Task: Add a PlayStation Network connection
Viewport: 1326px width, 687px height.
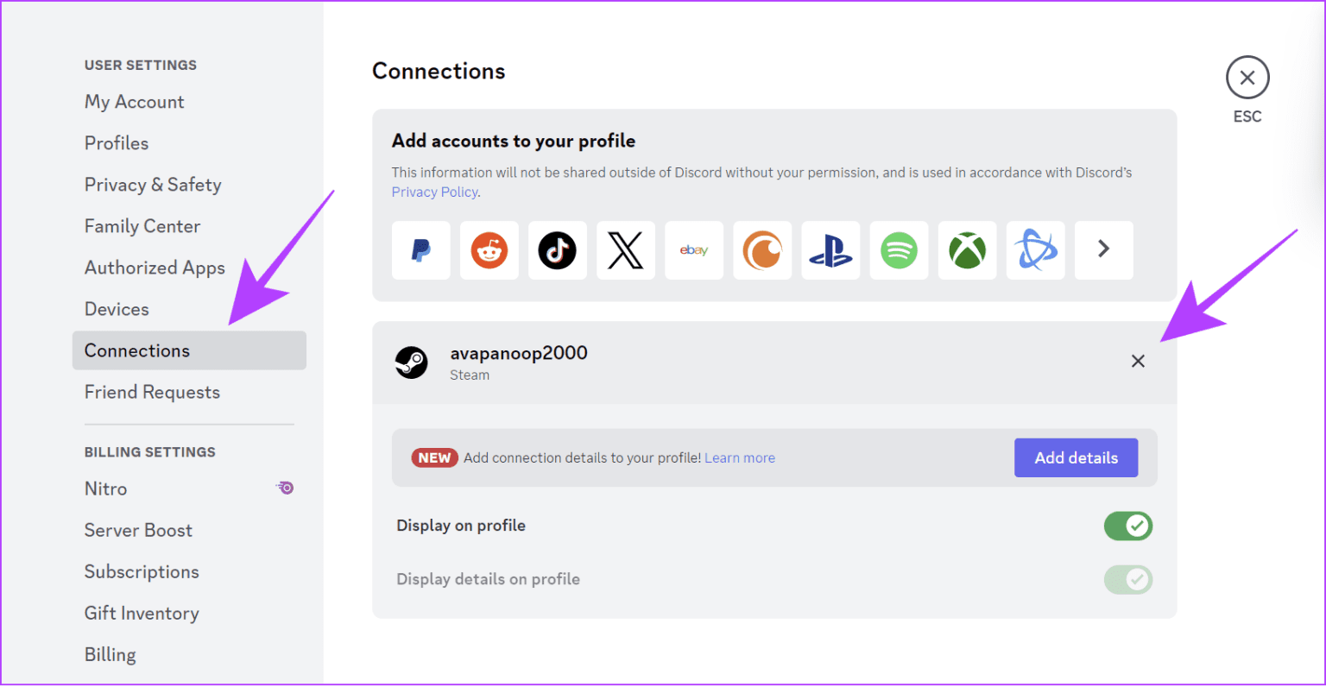Action: pyautogui.click(x=830, y=250)
